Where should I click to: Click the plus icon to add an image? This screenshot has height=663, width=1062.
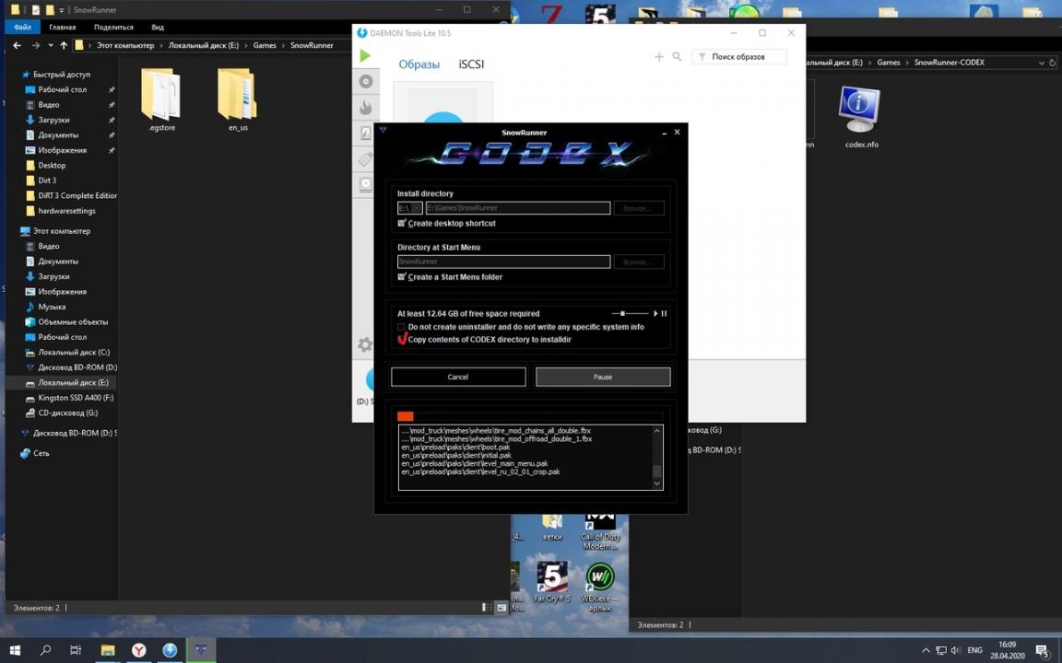659,57
